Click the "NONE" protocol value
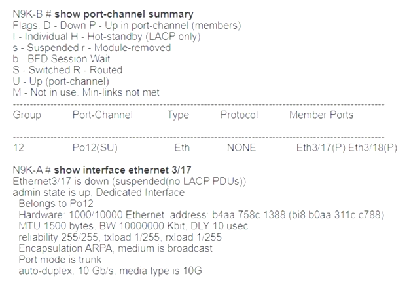Image resolution: width=409 pixels, height=289 pixels. 241,148
